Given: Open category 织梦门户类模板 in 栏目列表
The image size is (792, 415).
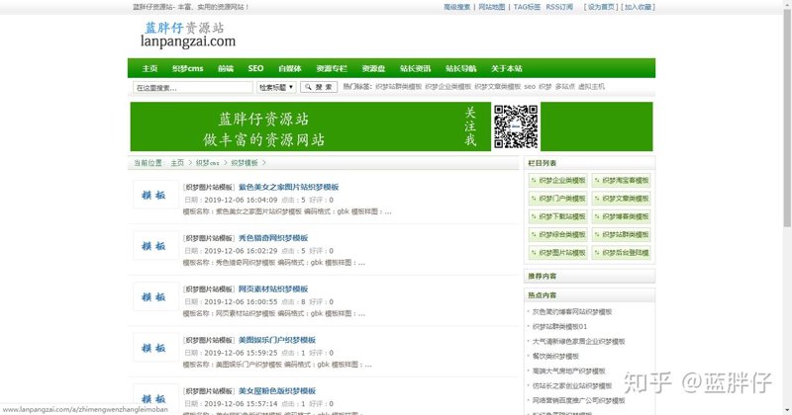Looking at the screenshot, I should (x=558, y=199).
